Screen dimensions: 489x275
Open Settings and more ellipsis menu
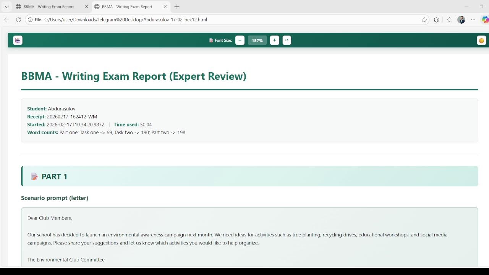473,19
